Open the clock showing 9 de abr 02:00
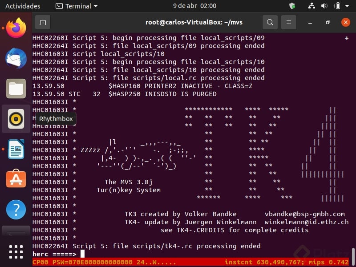Screen dimensions: 356x267 [x=194, y=6]
